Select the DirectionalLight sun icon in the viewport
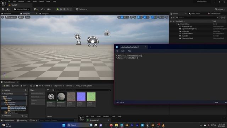 click(x=77, y=37)
